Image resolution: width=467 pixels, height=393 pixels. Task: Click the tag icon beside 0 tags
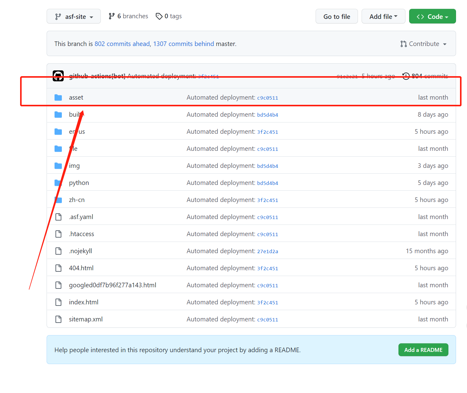click(159, 16)
